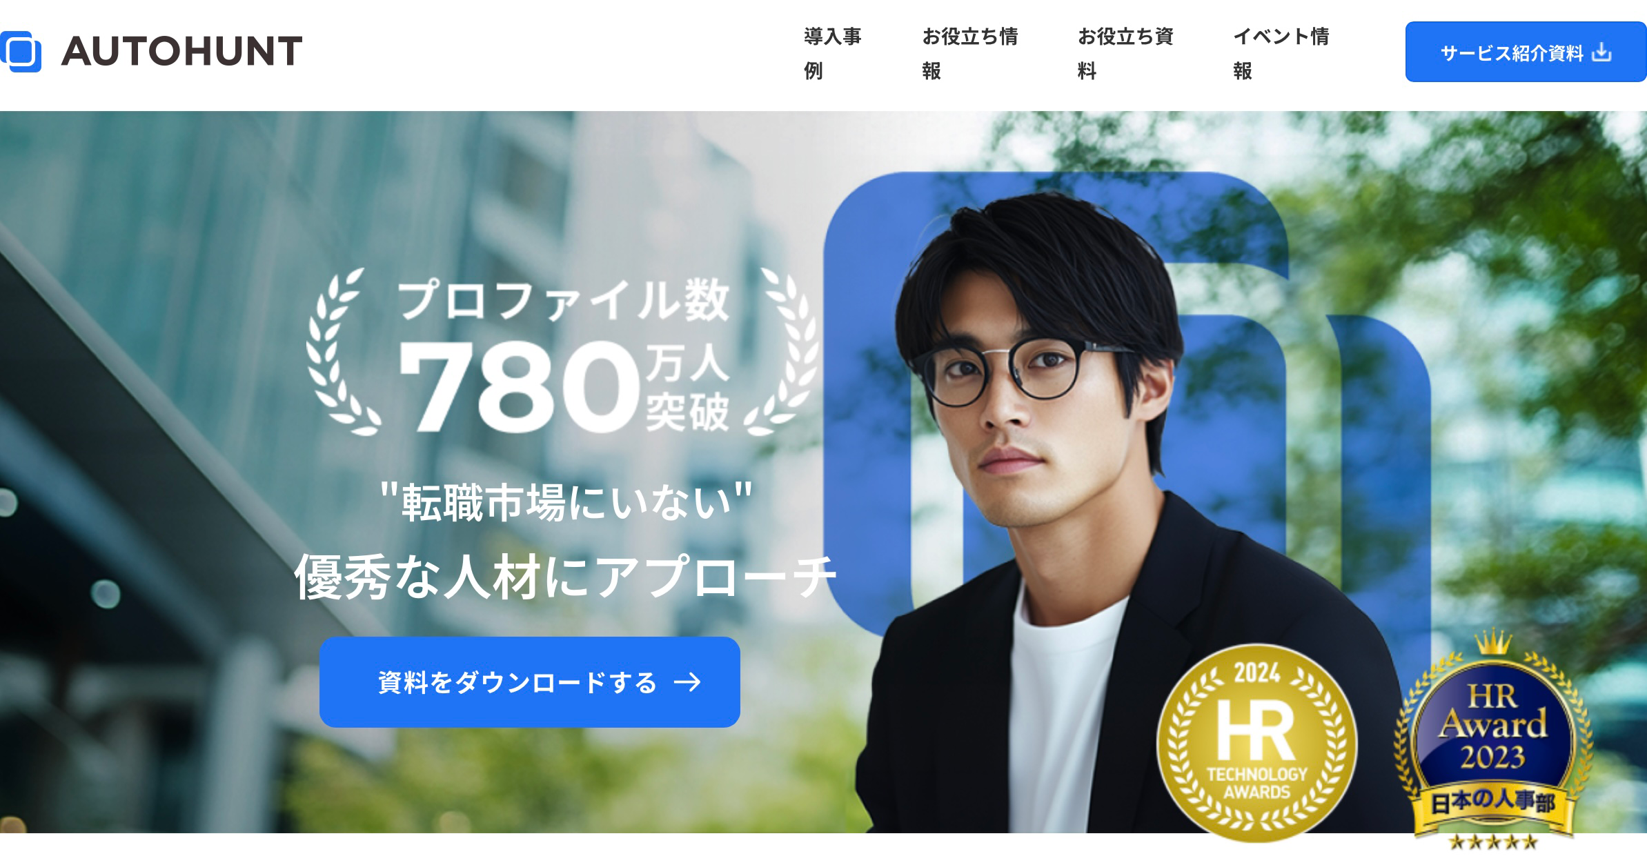1647x856 pixels.
Task: Open the お役立ち情報 menu item
Action: pyautogui.click(x=970, y=53)
